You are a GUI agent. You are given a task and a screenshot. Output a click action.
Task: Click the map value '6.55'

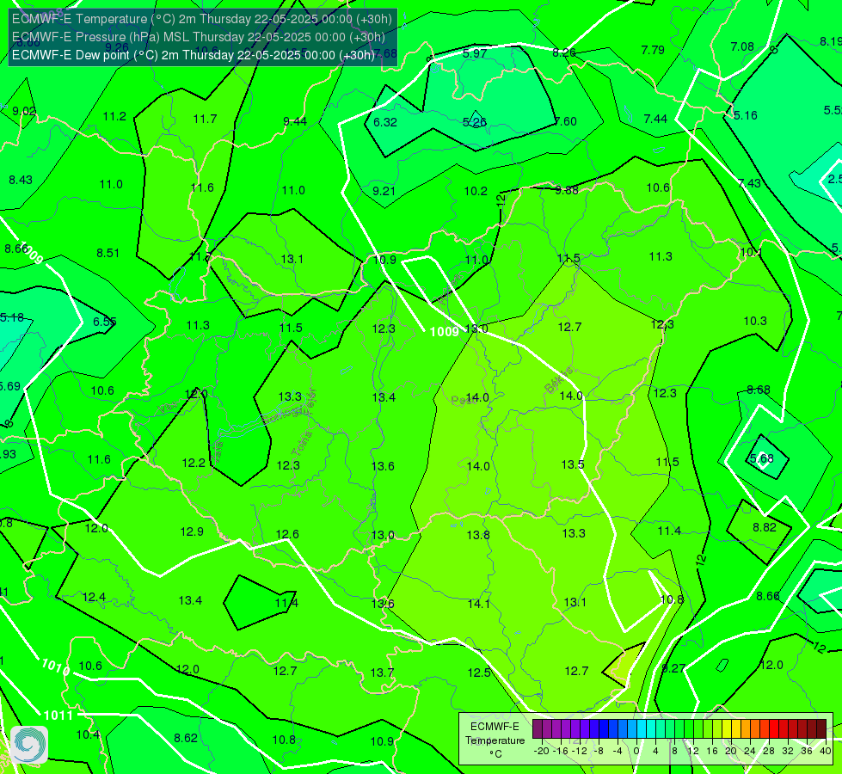pyautogui.click(x=105, y=322)
